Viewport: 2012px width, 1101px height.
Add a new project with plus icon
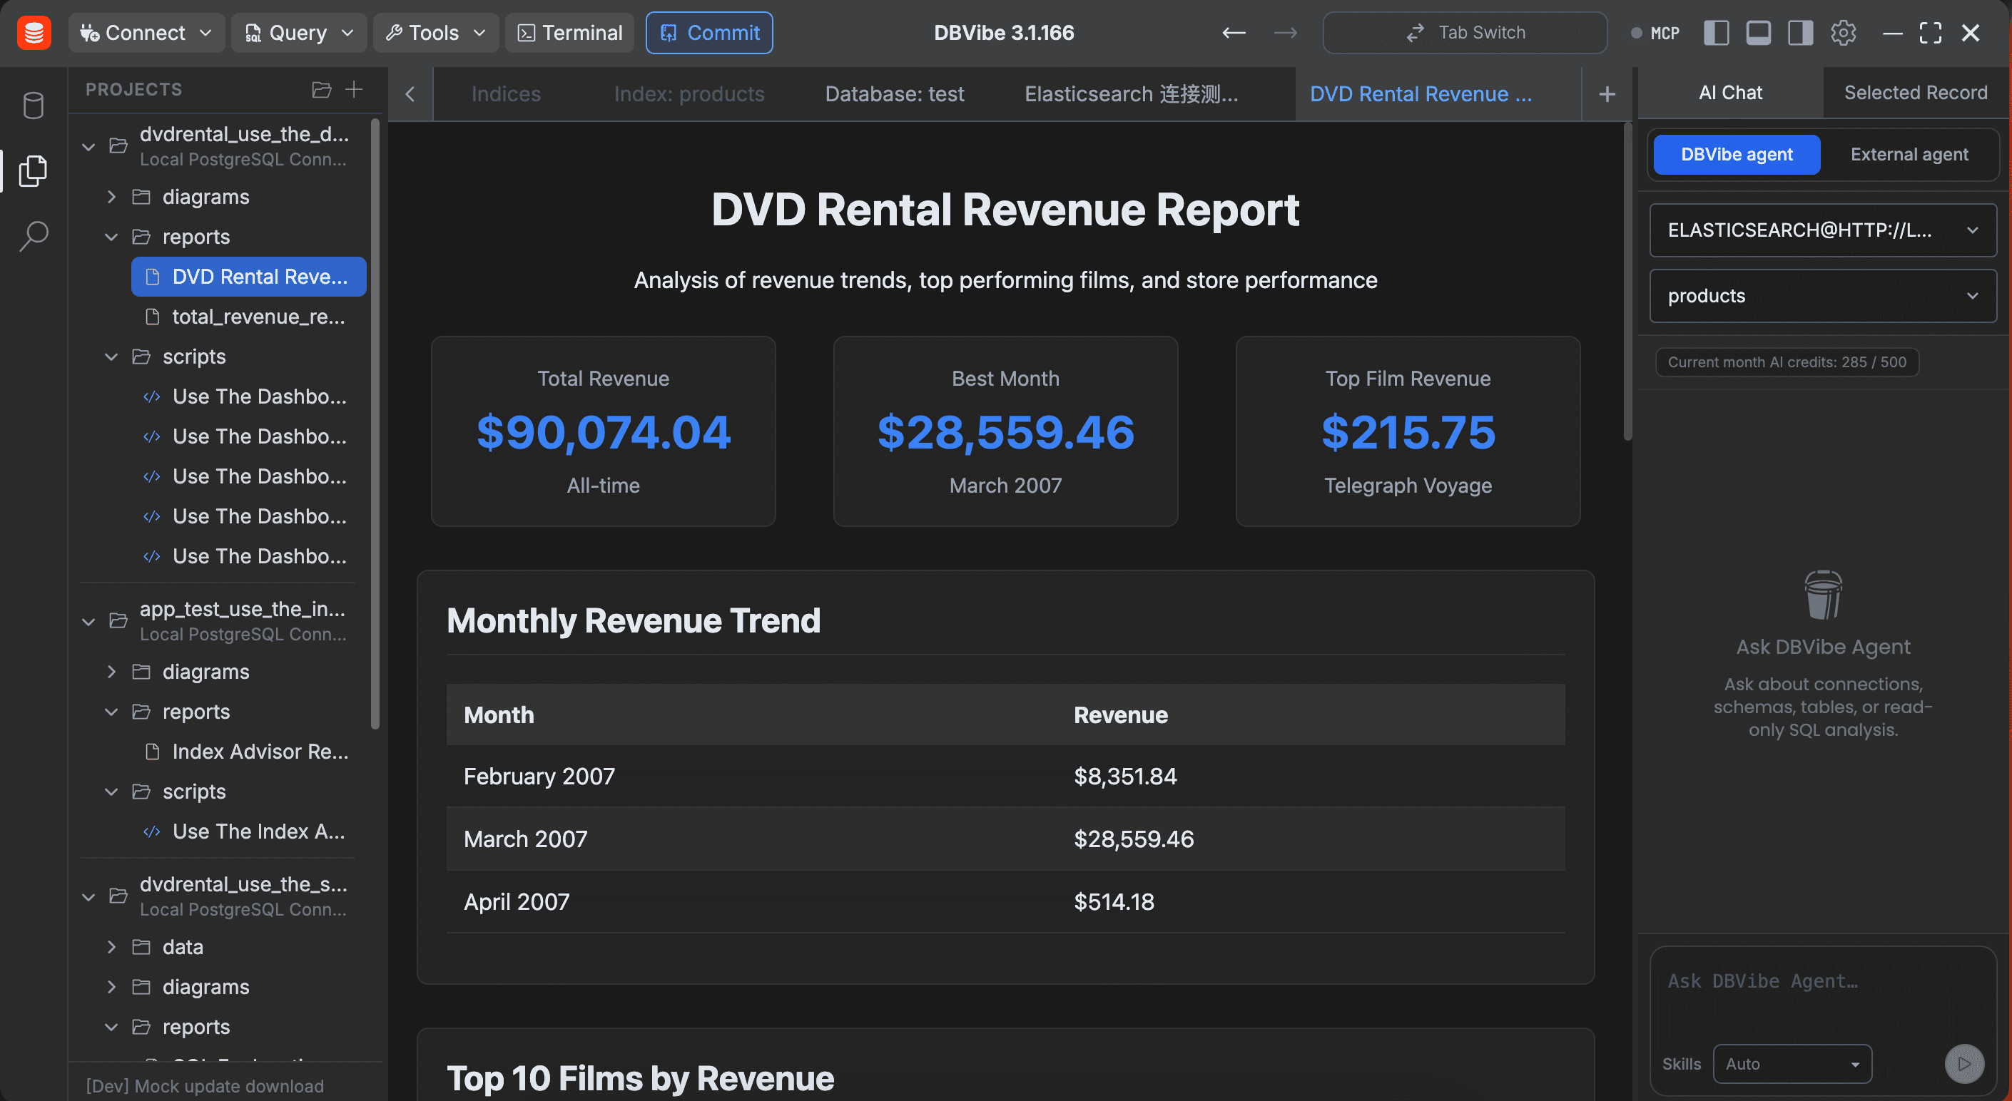355,90
